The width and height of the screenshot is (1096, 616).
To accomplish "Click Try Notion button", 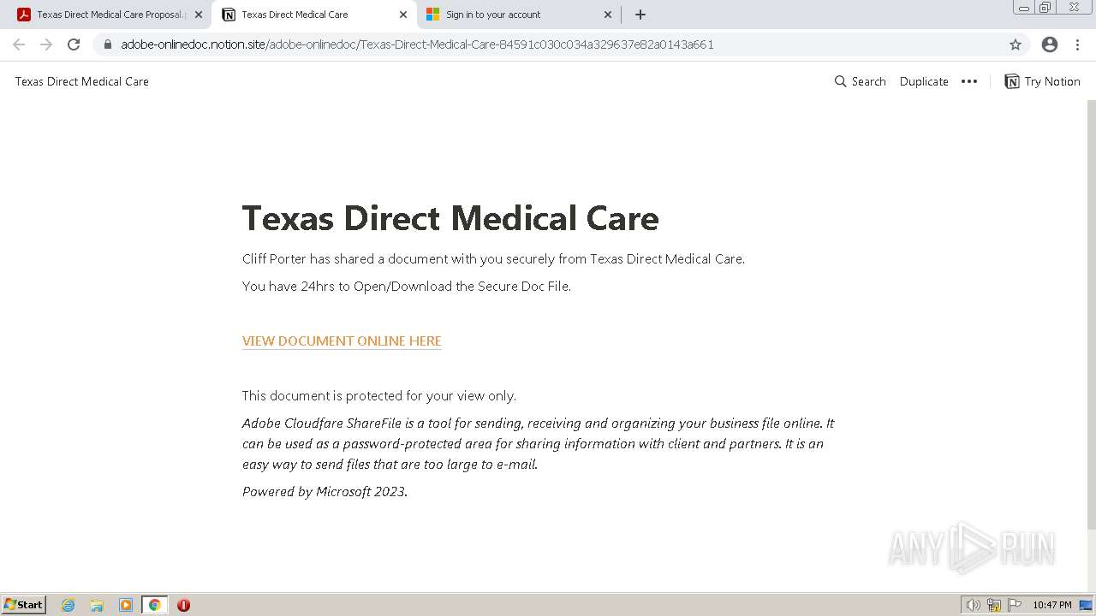I will 1042,81.
